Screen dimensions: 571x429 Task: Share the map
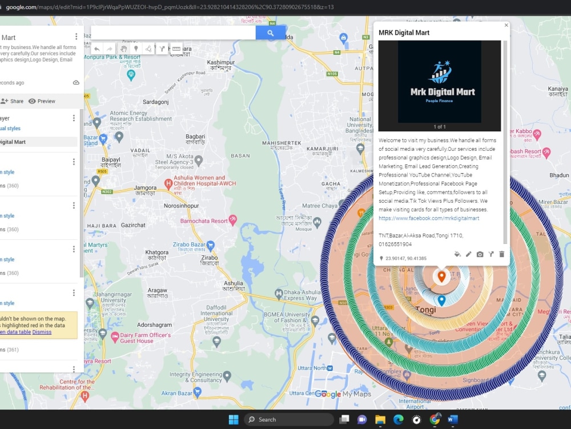[x=13, y=101]
